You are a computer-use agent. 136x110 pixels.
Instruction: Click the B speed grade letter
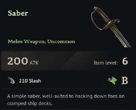click(x=125, y=80)
